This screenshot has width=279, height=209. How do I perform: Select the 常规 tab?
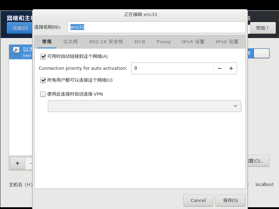pos(47,42)
